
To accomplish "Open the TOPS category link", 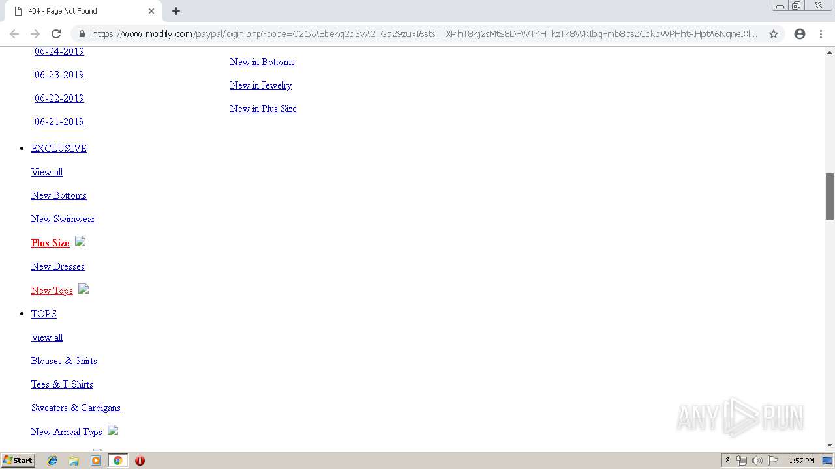I will click(x=44, y=314).
